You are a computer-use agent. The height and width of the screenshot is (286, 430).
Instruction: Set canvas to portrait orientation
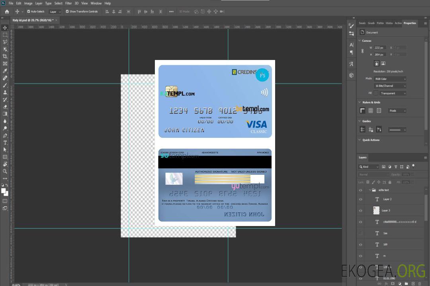click(377, 63)
